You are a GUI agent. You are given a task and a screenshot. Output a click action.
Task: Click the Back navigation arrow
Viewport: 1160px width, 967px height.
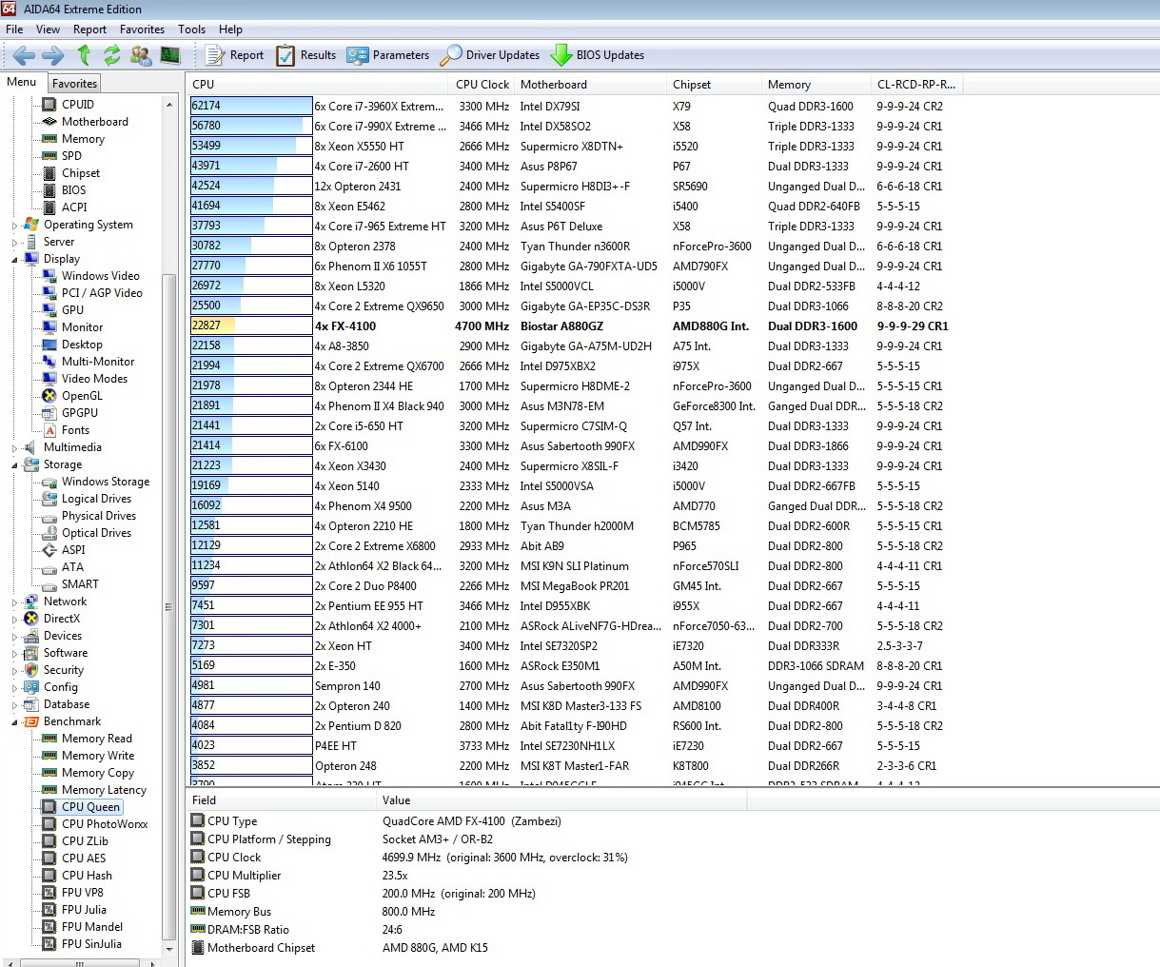point(24,55)
